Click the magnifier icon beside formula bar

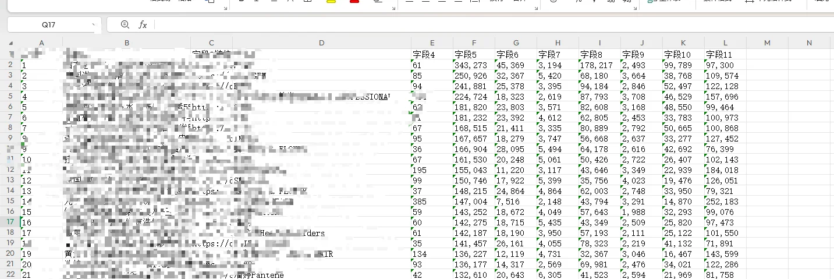click(125, 24)
